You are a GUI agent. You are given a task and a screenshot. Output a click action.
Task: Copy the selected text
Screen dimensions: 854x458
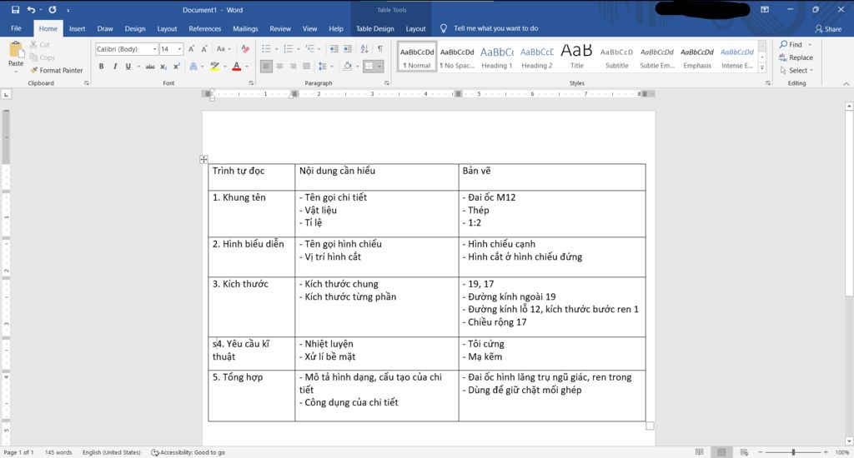(x=43, y=57)
